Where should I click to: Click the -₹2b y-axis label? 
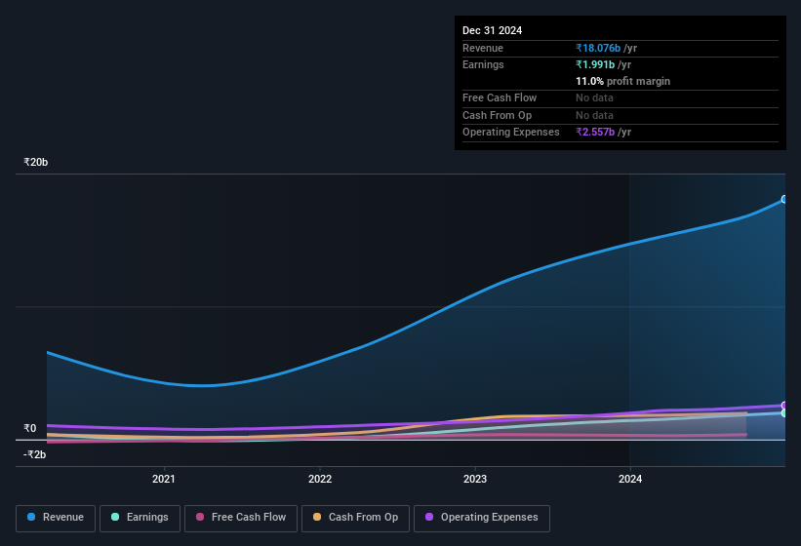tap(35, 454)
